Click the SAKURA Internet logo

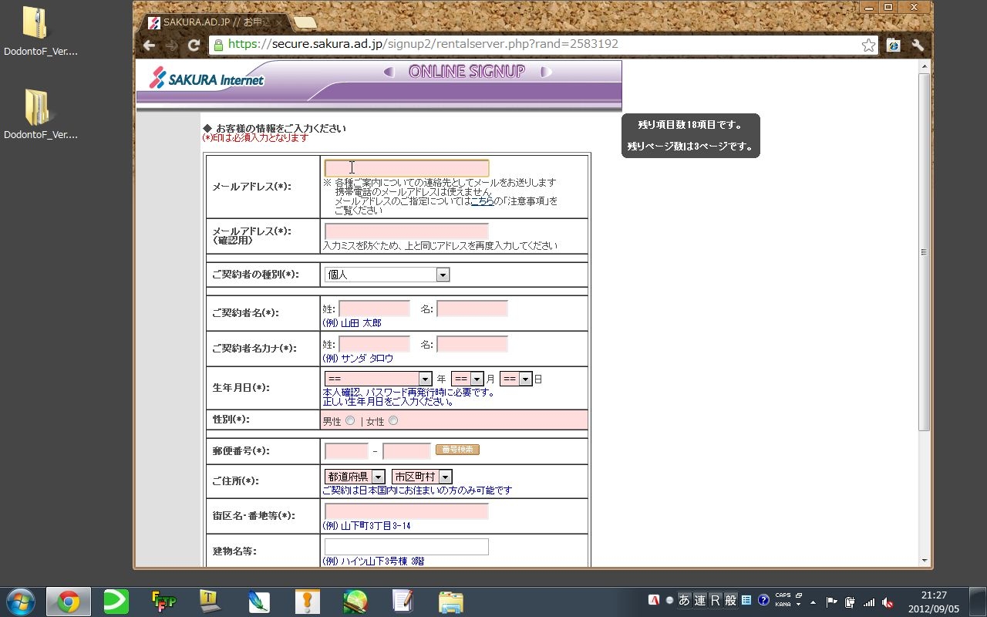(207, 79)
